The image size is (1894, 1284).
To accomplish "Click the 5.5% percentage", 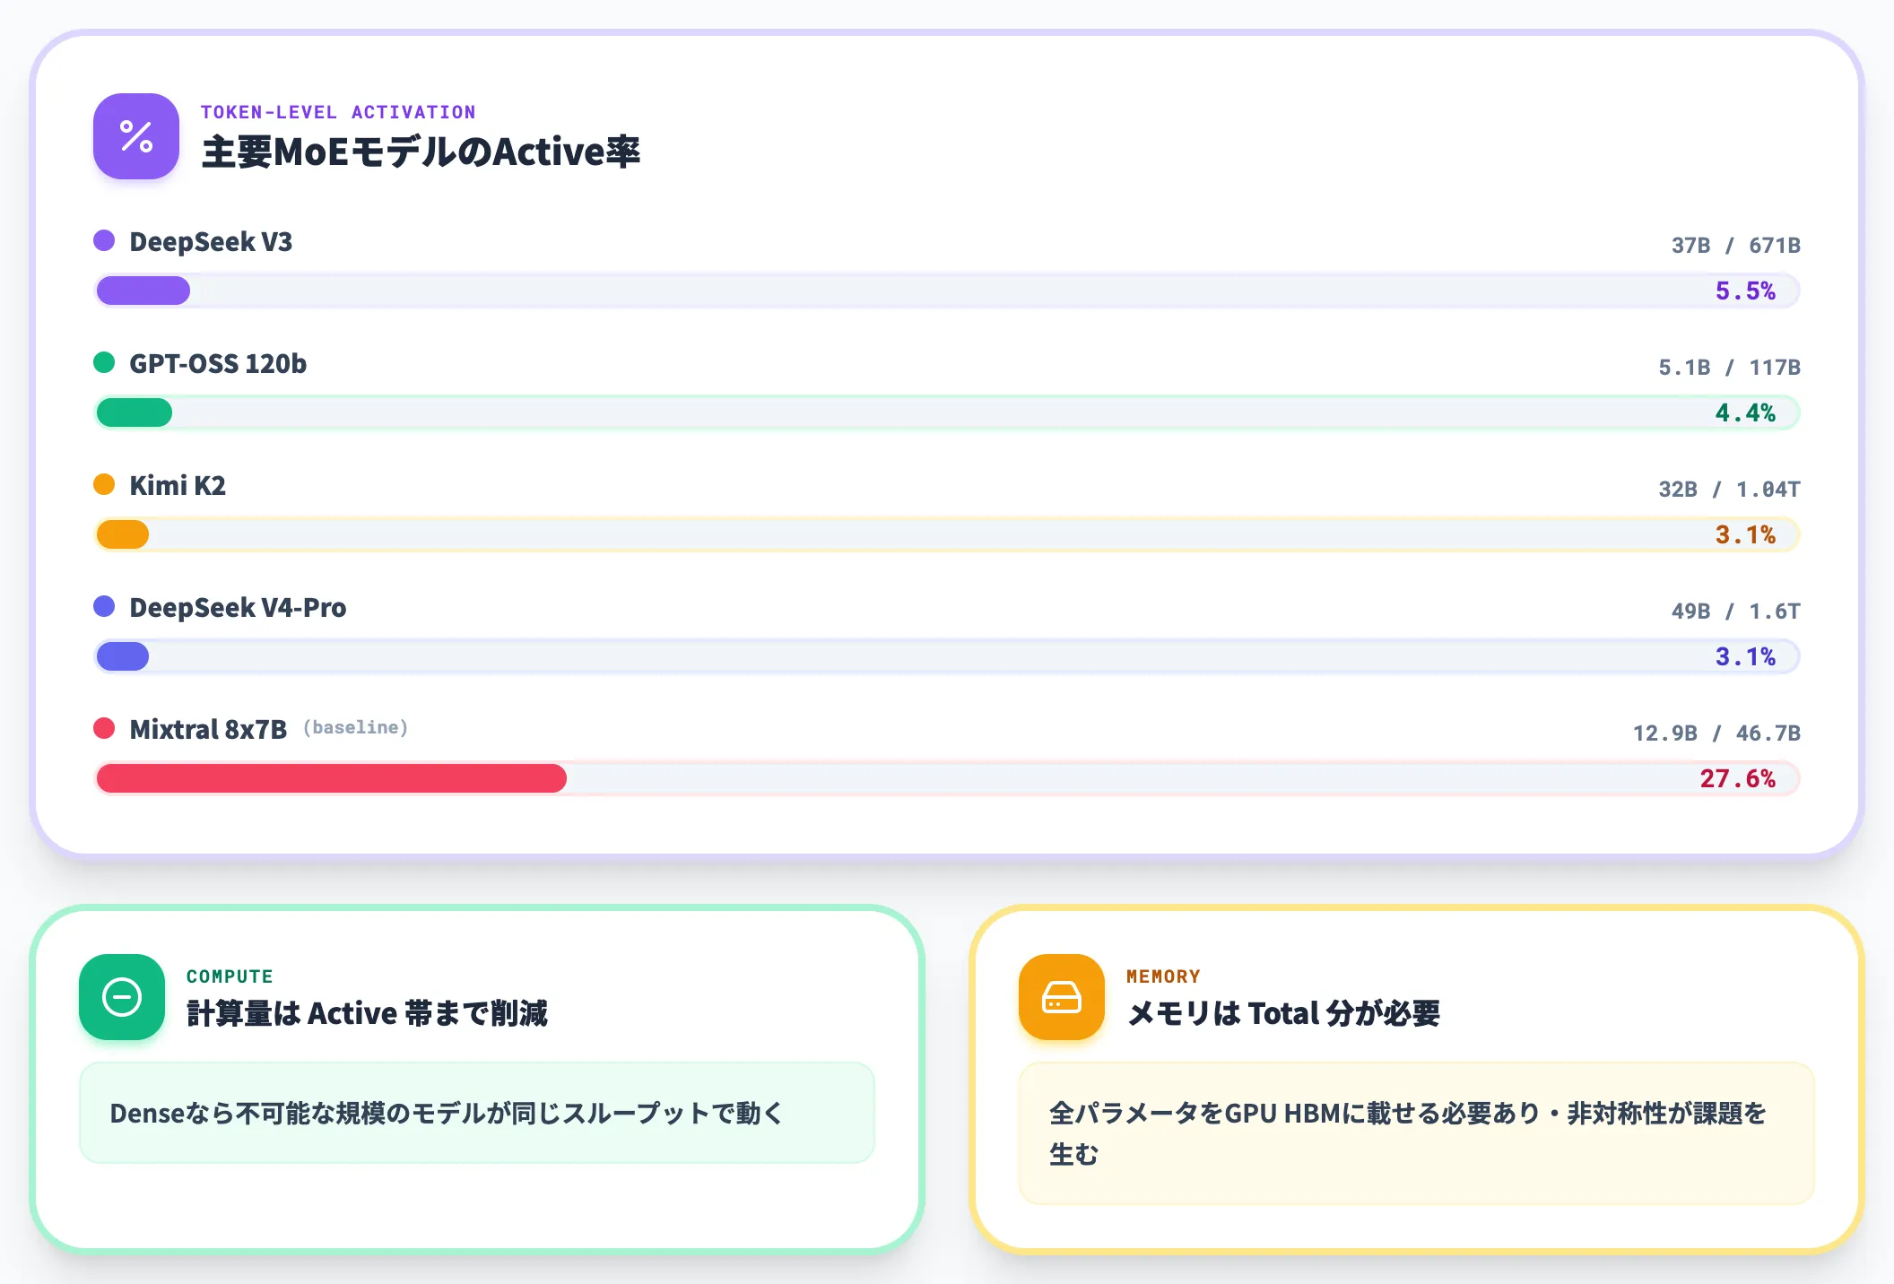I will pyautogui.click(x=1745, y=291).
